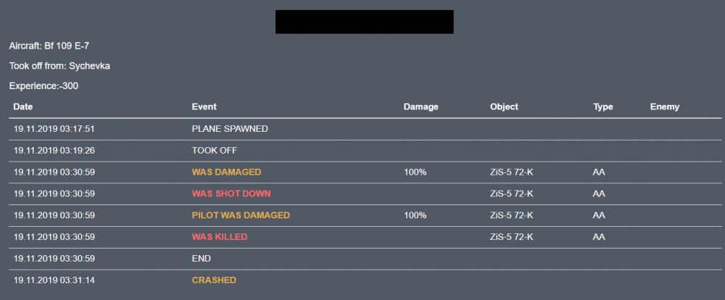Click the Date column header
Image resolution: width=725 pixels, height=300 pixels.
coord(23,107)
